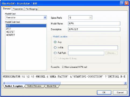This screenshot has height=97, width=130.
Task: Click the OK button
Action: coord(104,92)
